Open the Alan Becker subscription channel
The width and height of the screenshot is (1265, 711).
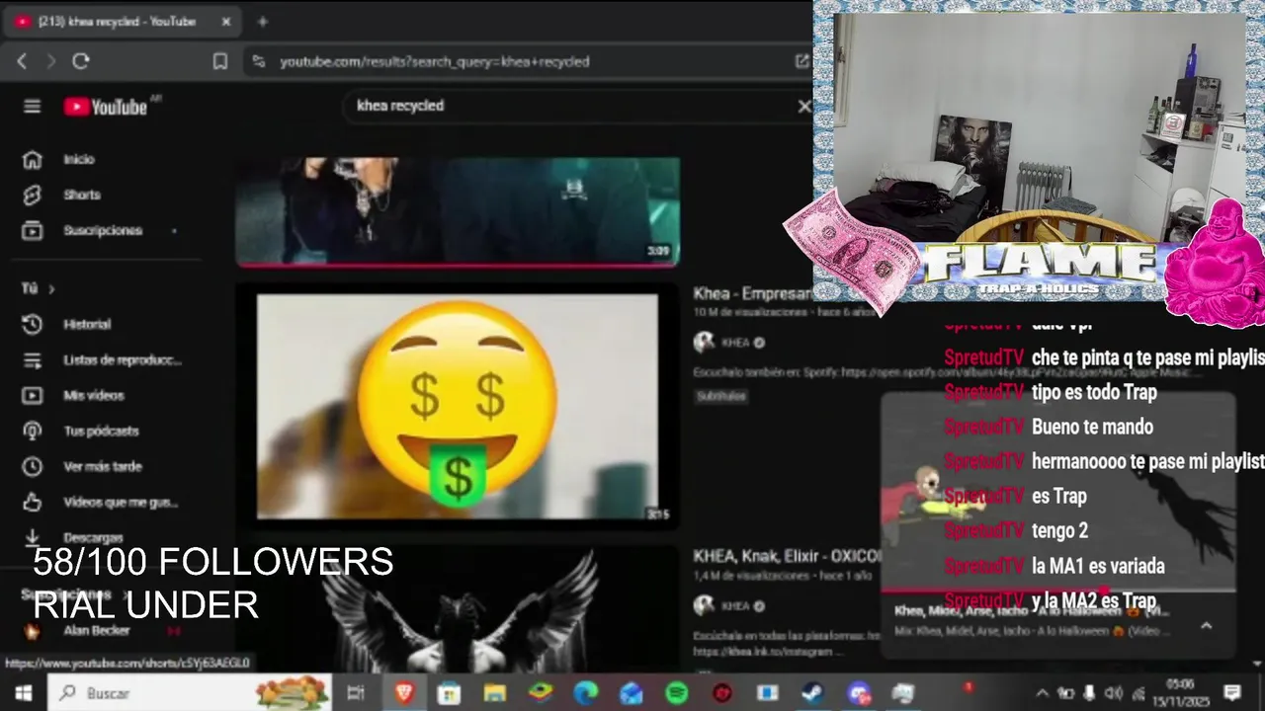(97, 630)
